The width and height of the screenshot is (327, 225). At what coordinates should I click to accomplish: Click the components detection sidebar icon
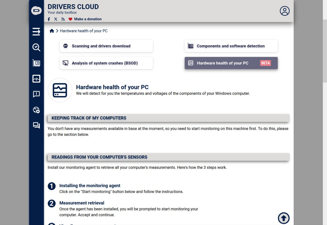coord(36,63)
